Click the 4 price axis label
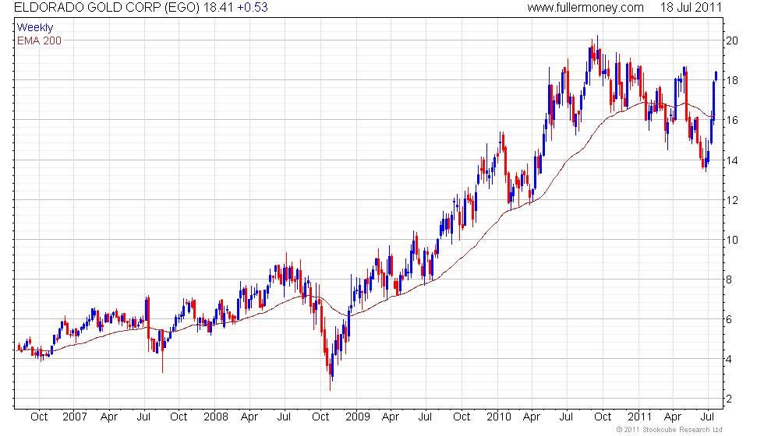 pos(729,360)
